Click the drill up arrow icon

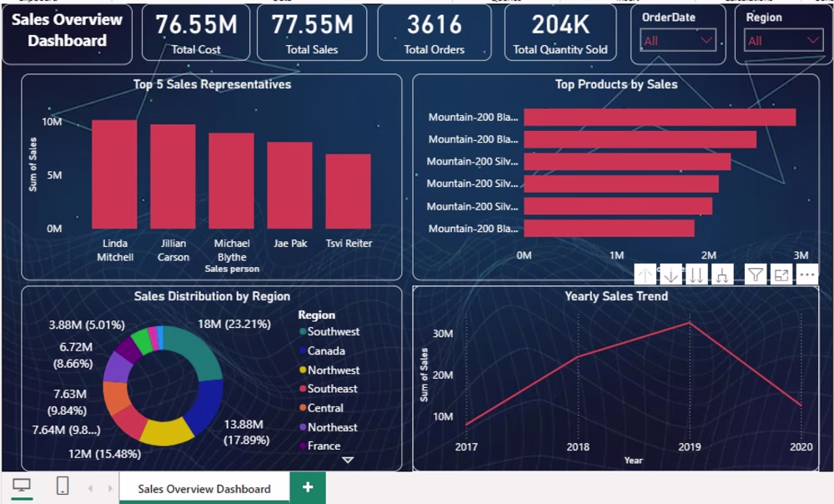coord(646,275)
